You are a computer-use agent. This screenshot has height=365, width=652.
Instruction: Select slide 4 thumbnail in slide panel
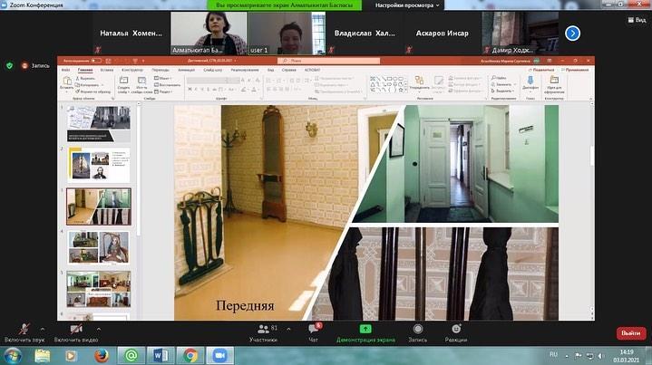click(98, 247)
